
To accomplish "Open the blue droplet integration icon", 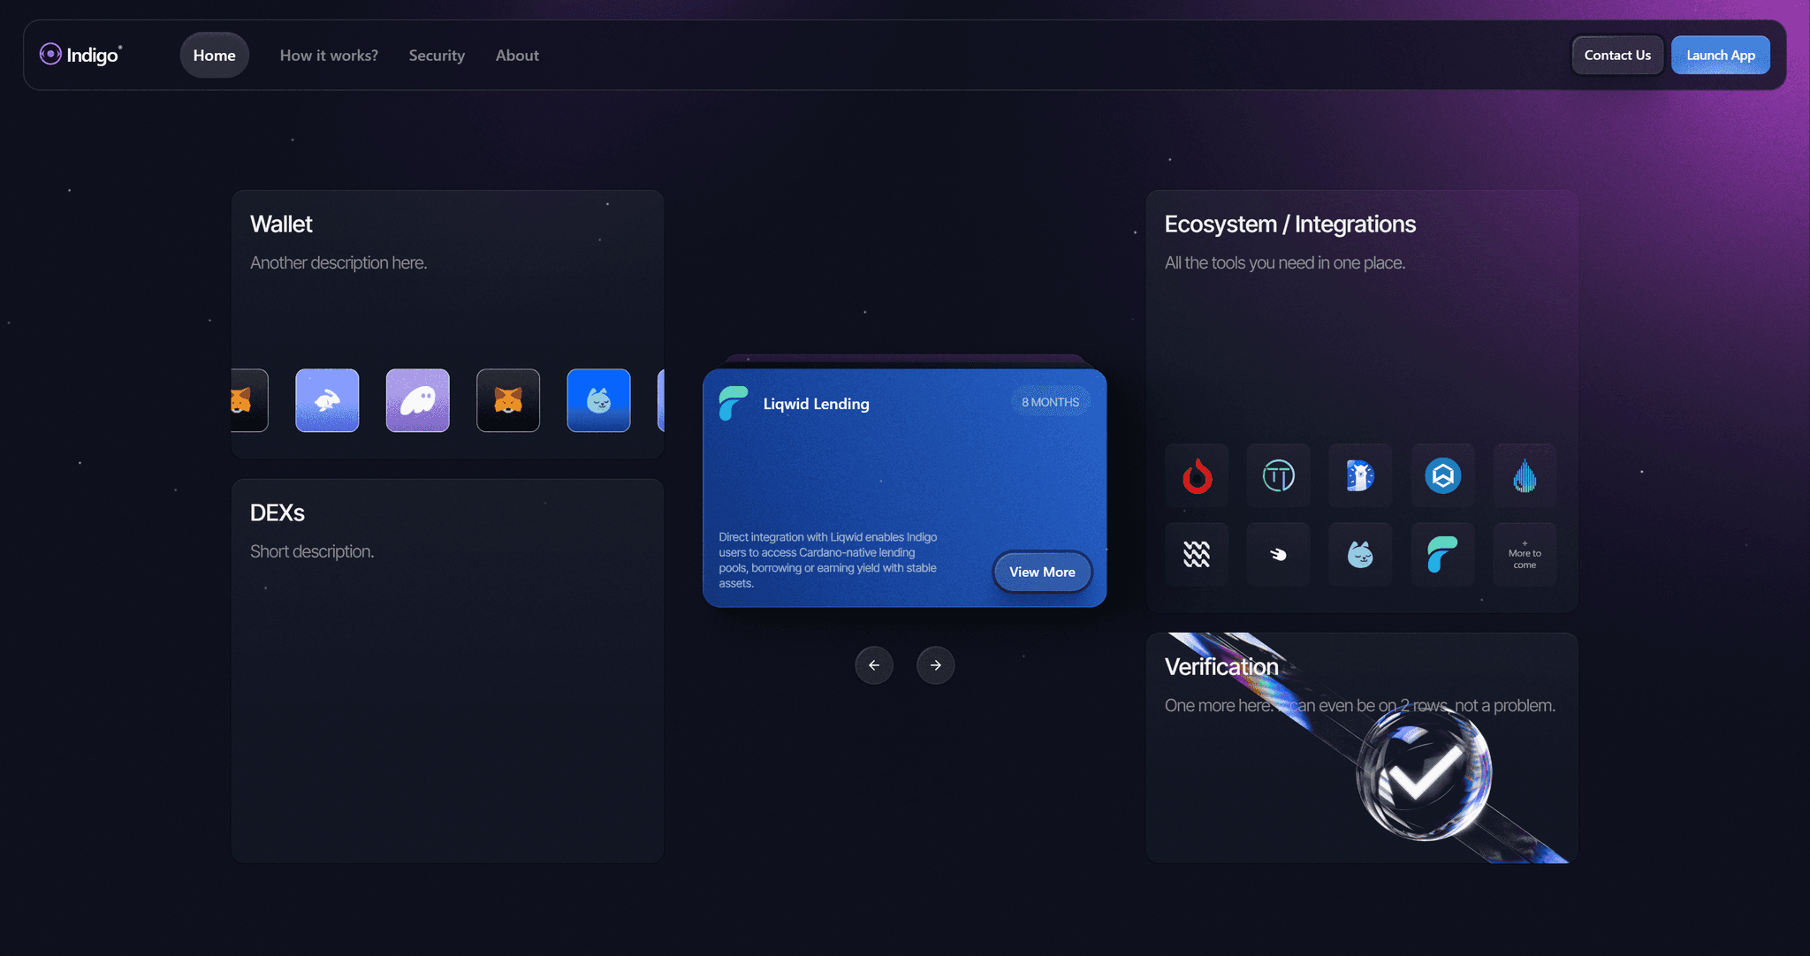I will click(1525, 475).
